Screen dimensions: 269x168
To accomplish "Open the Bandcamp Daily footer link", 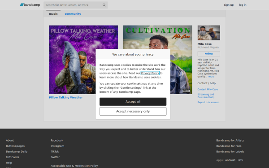I will tap(17, 151).
